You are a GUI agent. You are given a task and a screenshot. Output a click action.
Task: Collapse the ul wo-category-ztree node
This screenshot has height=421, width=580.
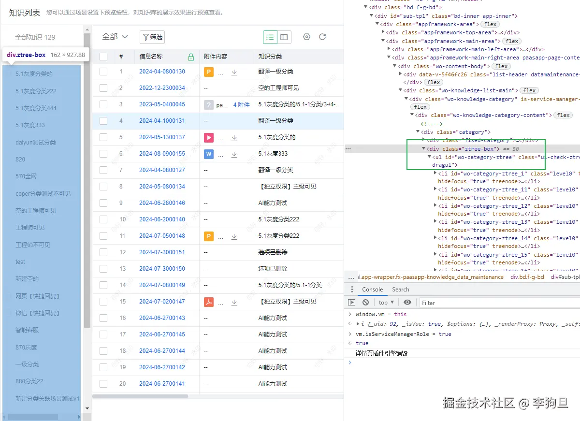pos(430,157)
